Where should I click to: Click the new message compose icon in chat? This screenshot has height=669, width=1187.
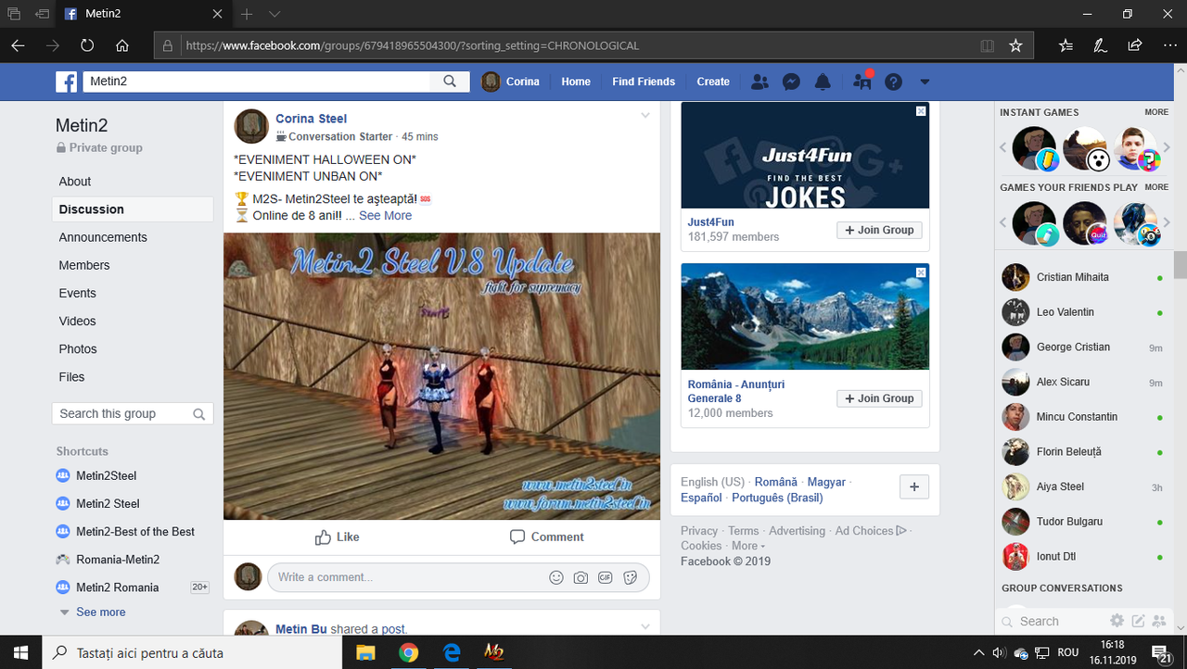(1138, 621)
